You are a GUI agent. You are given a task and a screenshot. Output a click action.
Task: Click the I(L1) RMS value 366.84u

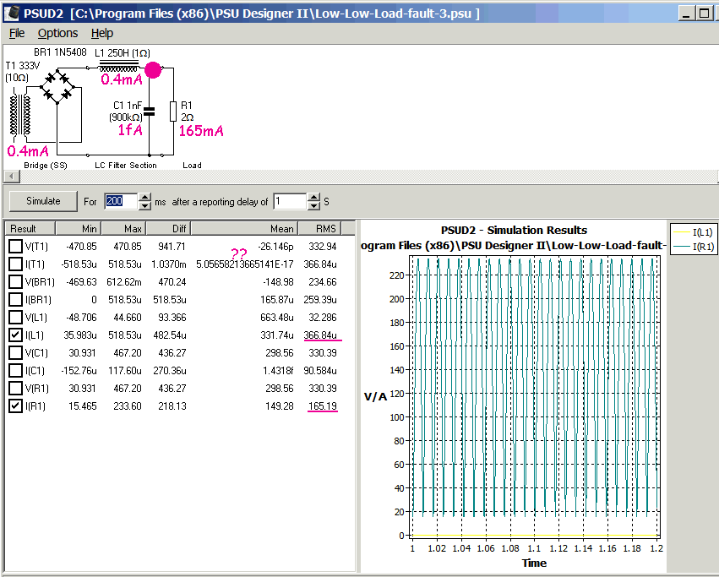320,335
